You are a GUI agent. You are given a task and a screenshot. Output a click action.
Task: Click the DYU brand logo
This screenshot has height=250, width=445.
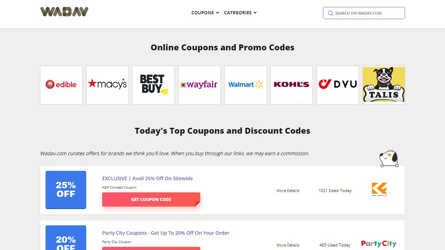point(338,85)
